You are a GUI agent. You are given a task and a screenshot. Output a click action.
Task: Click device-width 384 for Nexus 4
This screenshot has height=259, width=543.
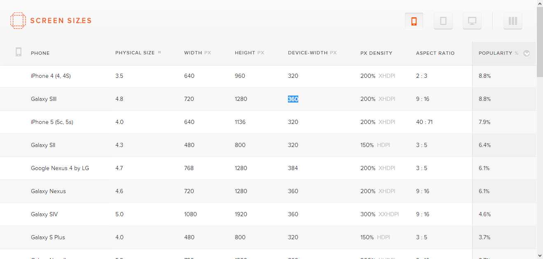(x=293, y=168)
